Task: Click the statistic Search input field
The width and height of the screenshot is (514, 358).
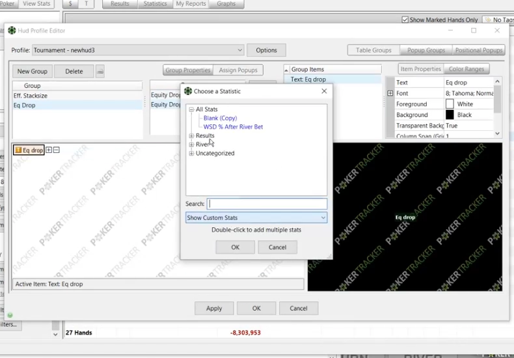Action: (x=267, y=204)
